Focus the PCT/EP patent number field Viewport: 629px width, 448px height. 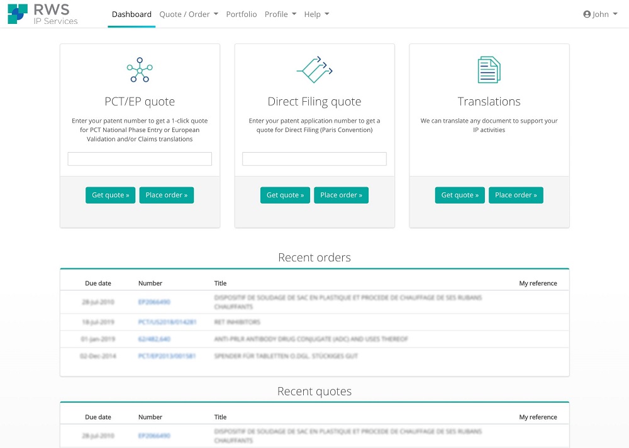[140, 159]
